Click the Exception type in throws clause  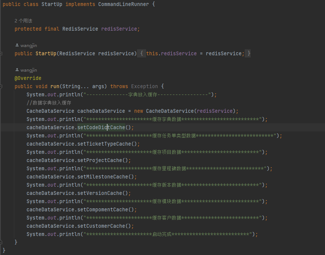tap(145, 86)
